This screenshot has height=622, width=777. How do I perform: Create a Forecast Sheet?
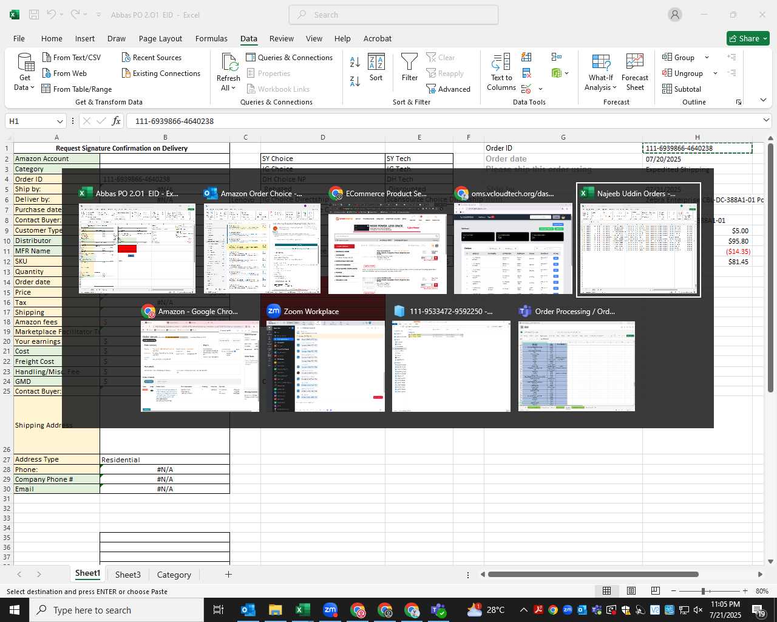coord(635,72)
